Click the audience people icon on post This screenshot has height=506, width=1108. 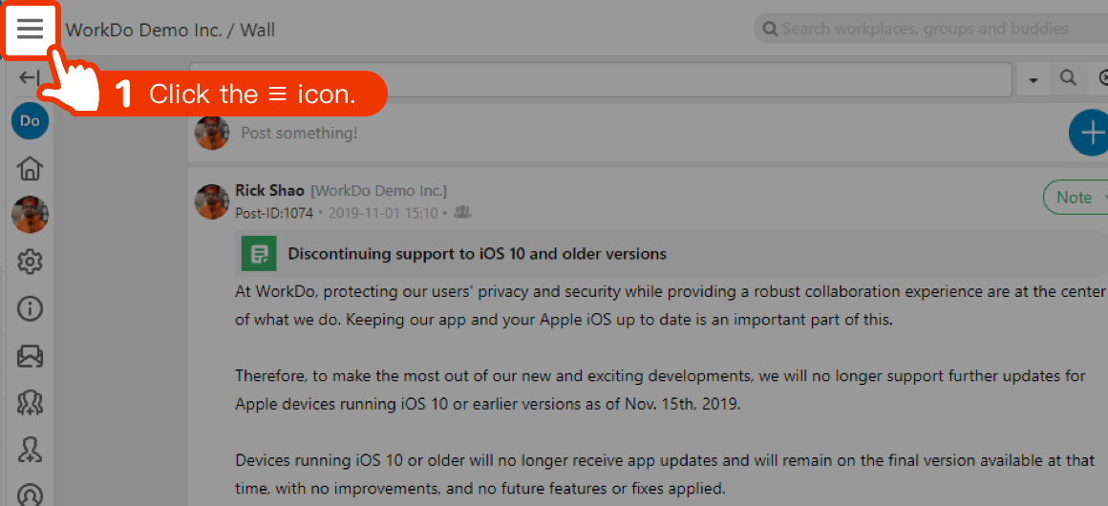tap(462, 212)
